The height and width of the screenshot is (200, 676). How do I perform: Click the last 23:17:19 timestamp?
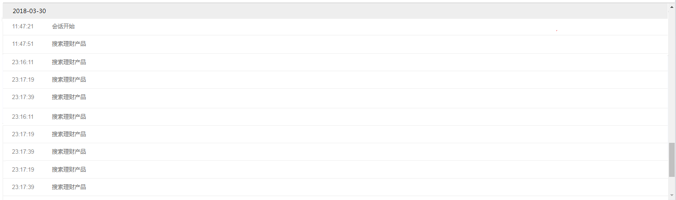point(23,169)
